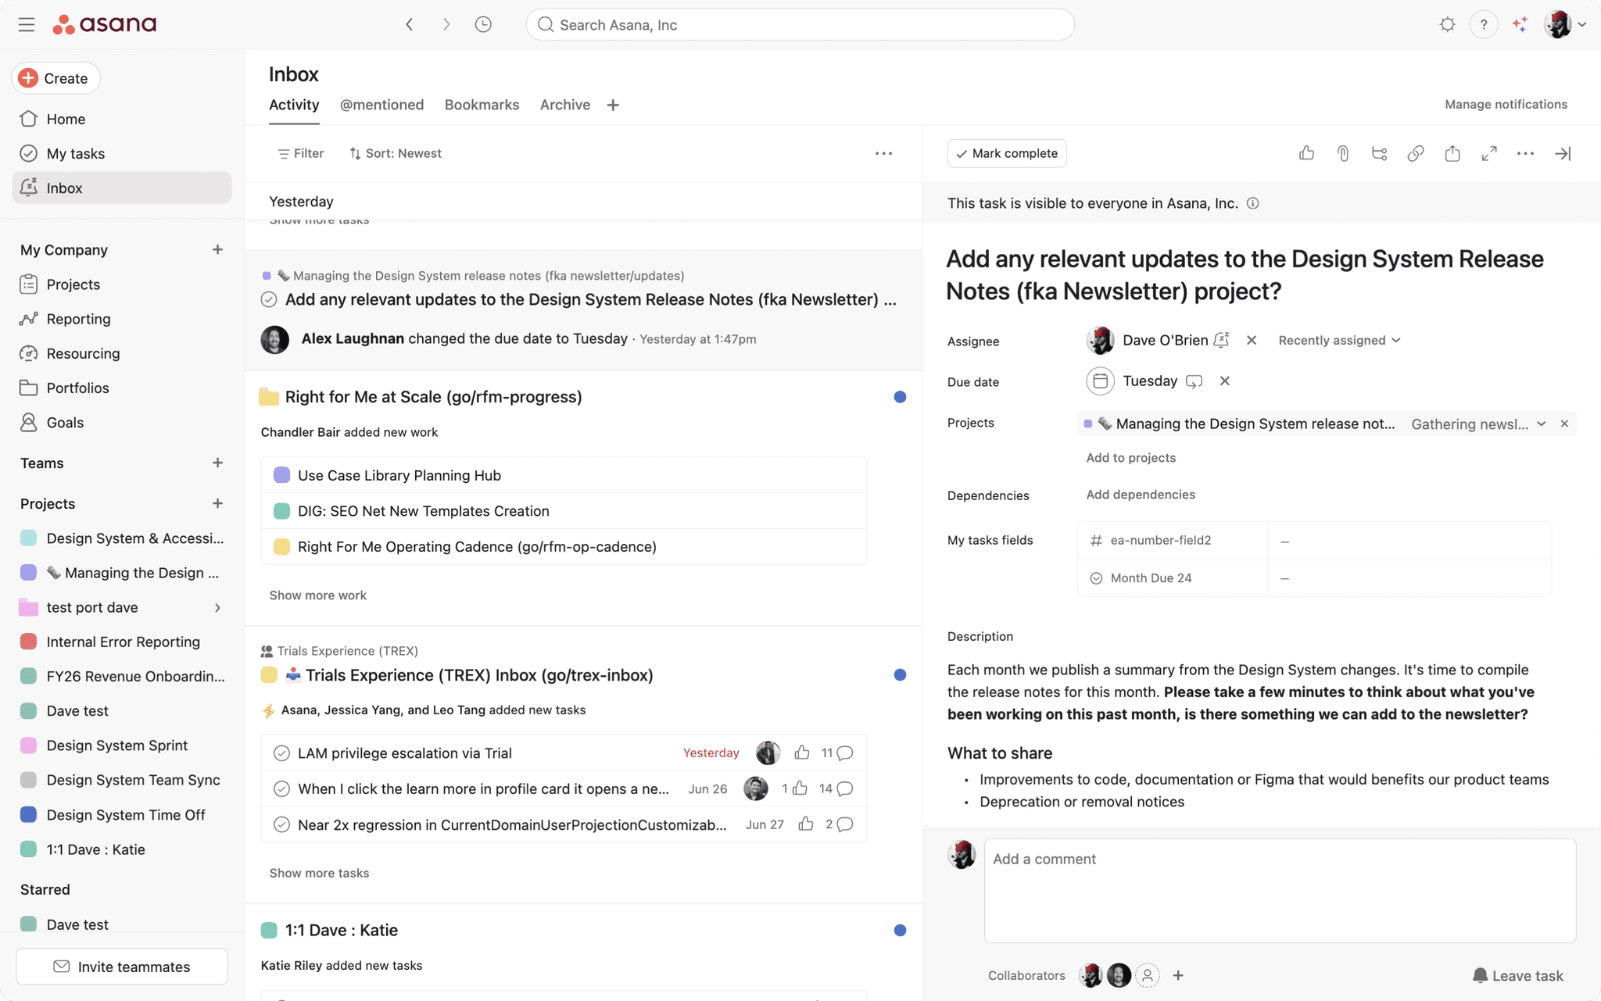Open the Archive tab
This screenshot has width=1601, height=1001.
click(564, 105)
